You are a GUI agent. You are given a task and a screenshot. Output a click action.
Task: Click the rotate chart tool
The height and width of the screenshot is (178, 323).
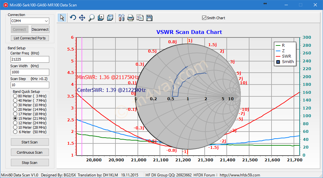tap(73, 18)
